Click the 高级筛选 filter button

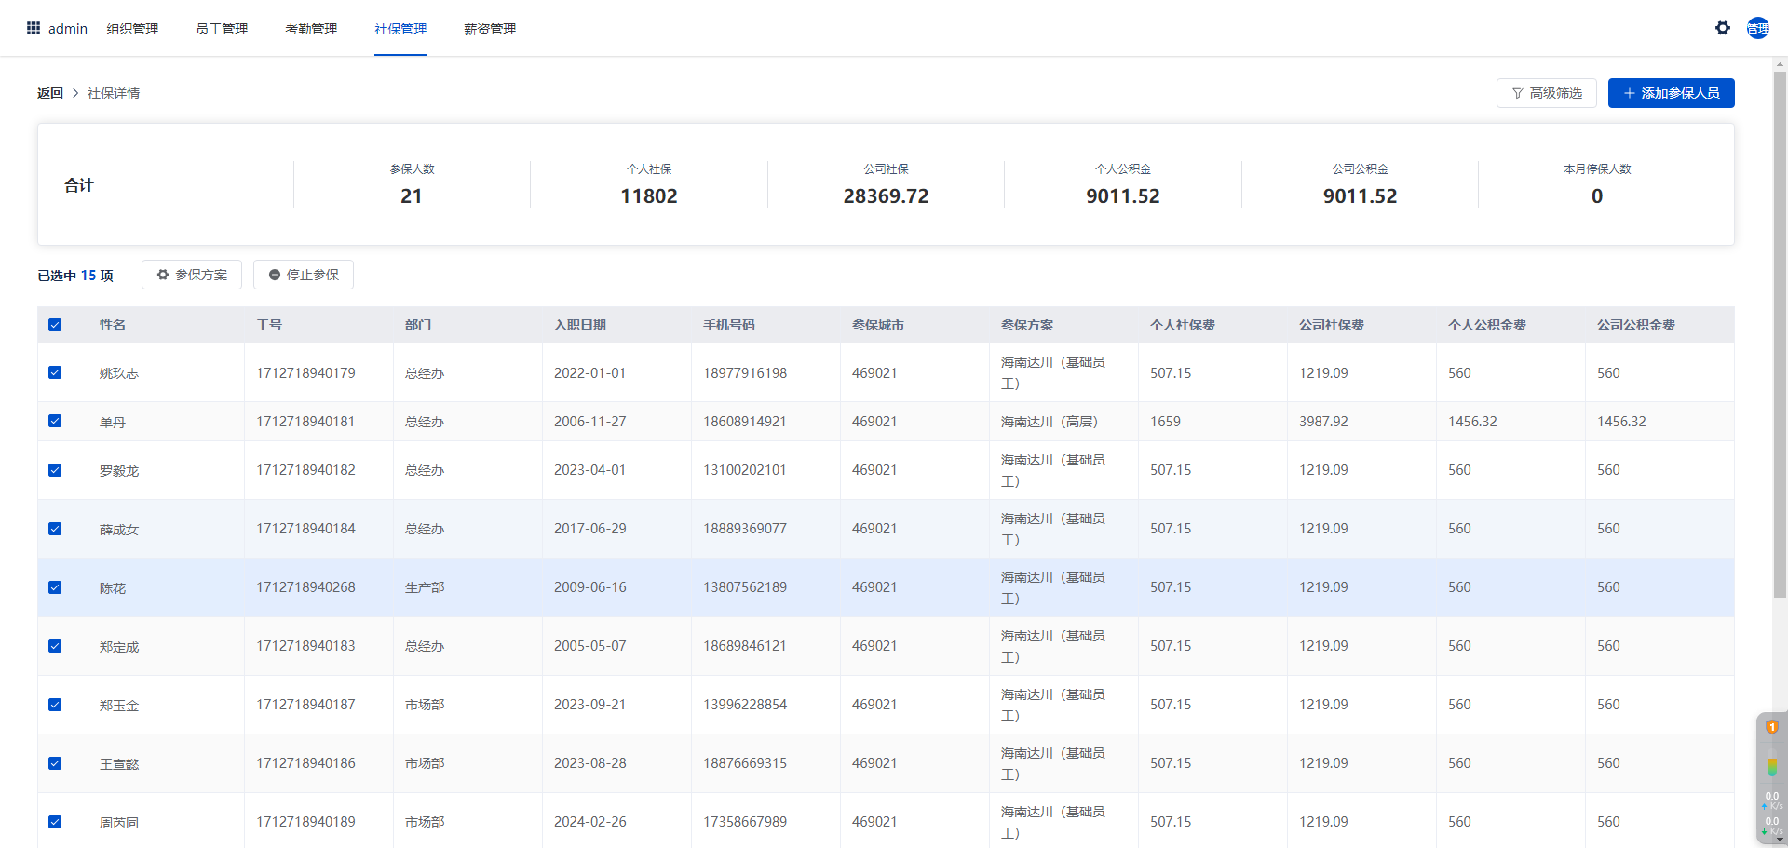[x=1546, y=93]
